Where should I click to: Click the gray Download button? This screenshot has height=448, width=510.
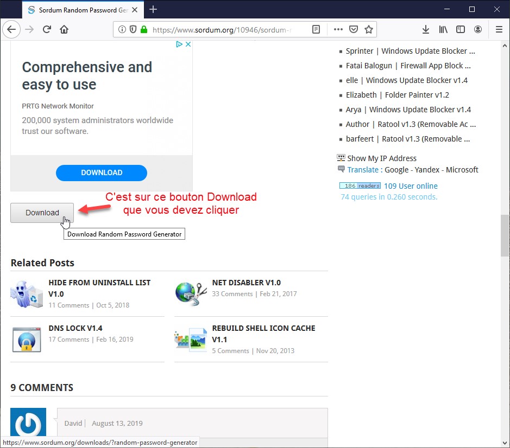pos(42,213)
